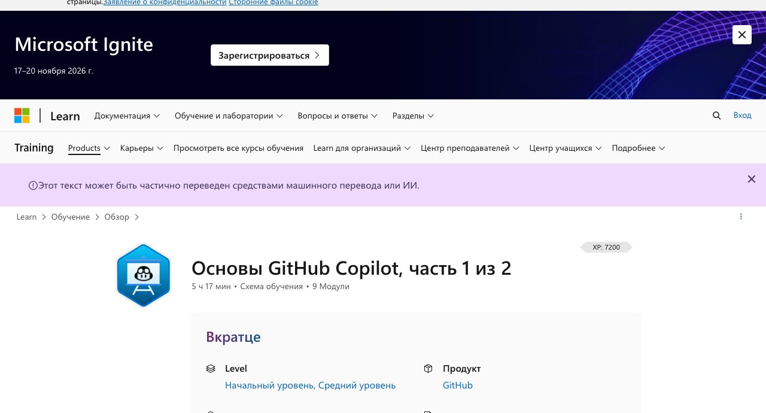Click the Продукт cube icon
Image resolution: width=766 pixels, height=413 pixels.
pos(428,369)
